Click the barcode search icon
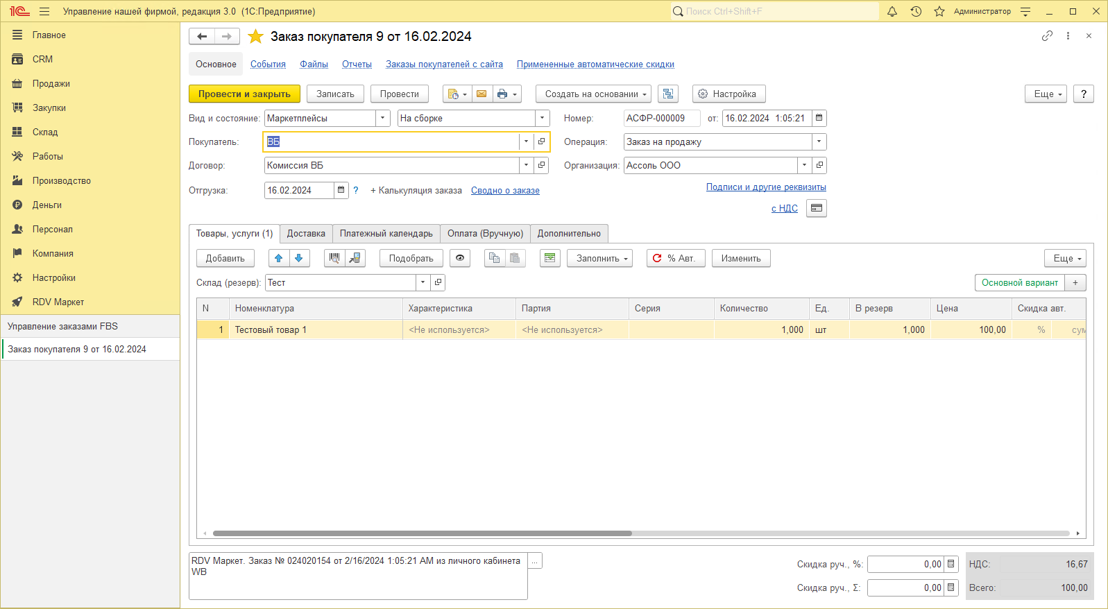Viewport: 1108px width, 609px height. coord(334,258)
